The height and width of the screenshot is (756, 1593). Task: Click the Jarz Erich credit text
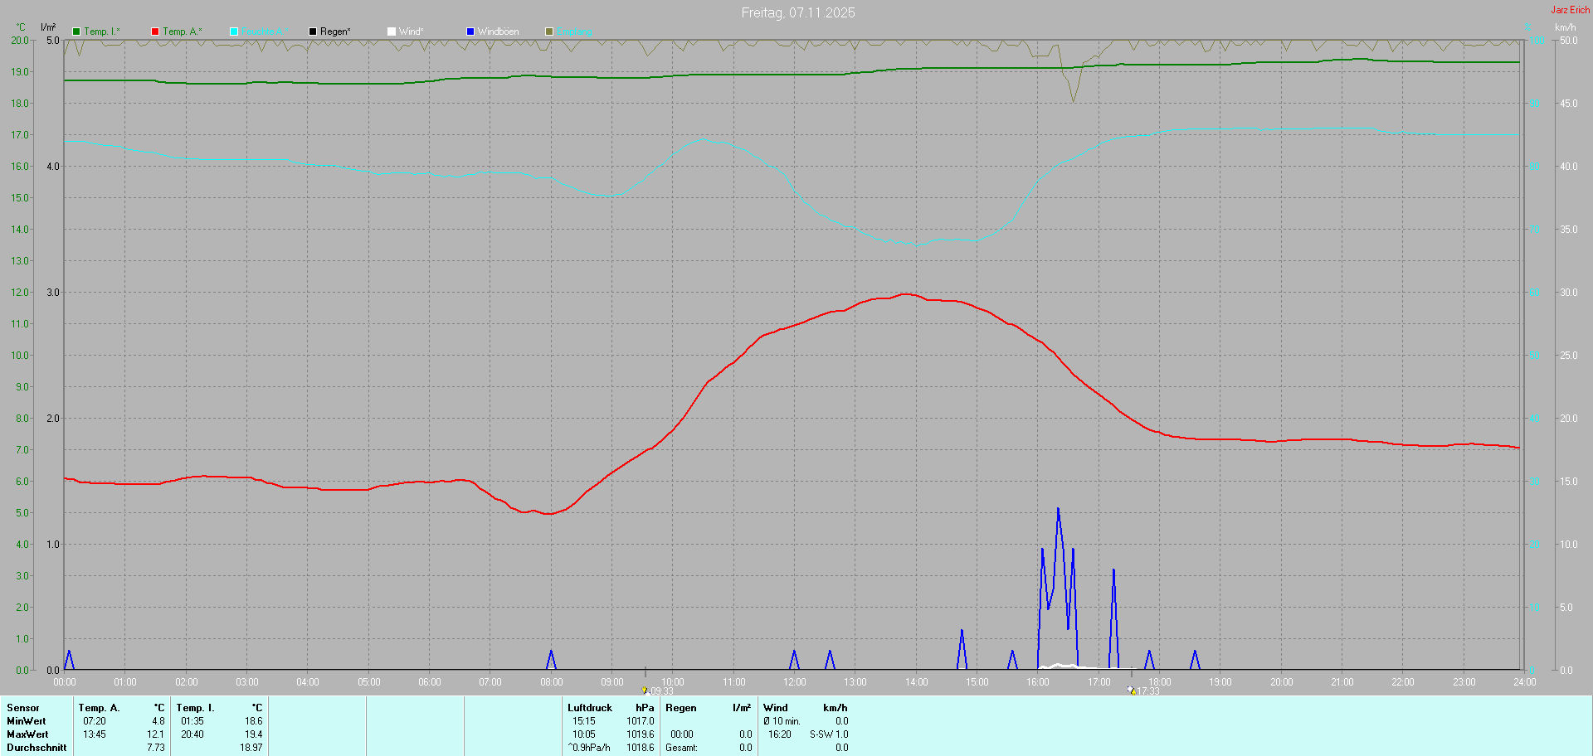click(x=1571, y=10)
